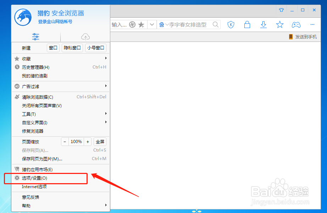The image size is (327, 213).
Task: Expand the 广告过滤 submenu
Action: [61, 86]
